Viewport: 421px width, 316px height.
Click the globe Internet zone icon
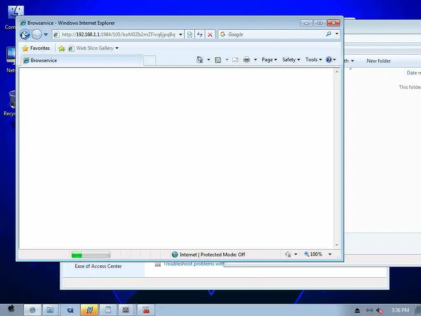tap(175, 254)
